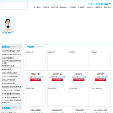Open news 三元订奶小知识之巴氏鲜奶

(x=11, y=90)
